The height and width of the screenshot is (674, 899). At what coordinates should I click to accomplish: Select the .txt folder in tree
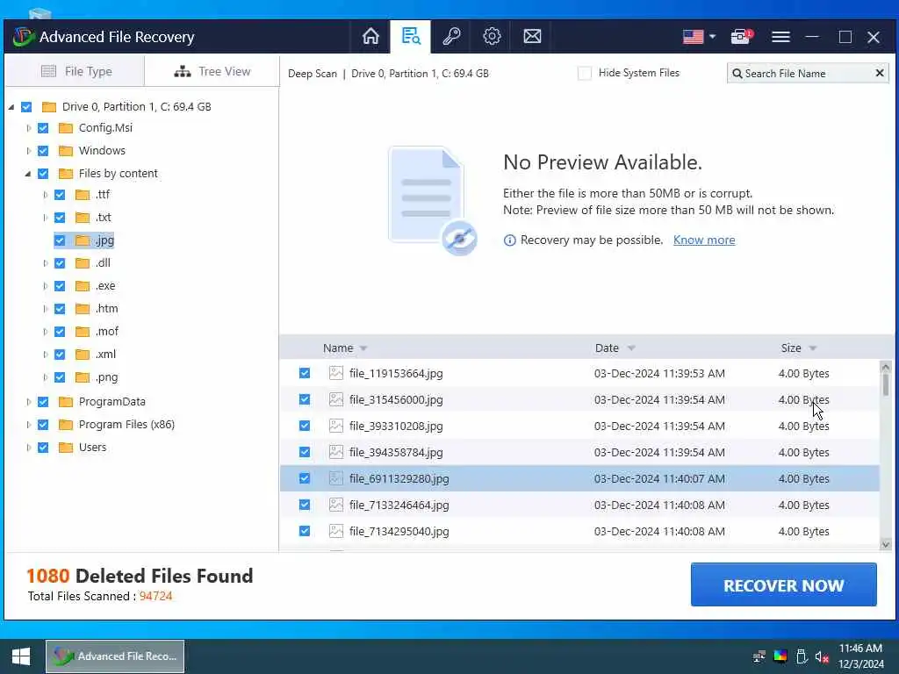point(104,218)
